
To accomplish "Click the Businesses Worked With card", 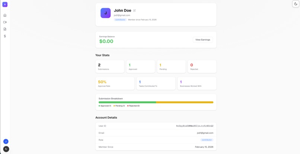I will coord(197,83).
